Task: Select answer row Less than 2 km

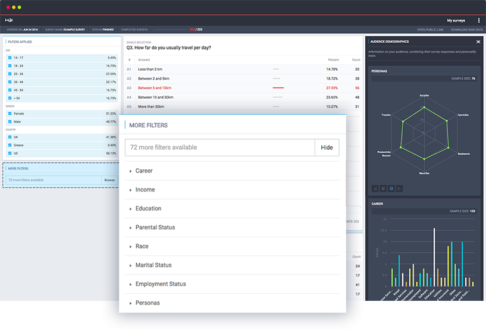Action: point(243,69)
